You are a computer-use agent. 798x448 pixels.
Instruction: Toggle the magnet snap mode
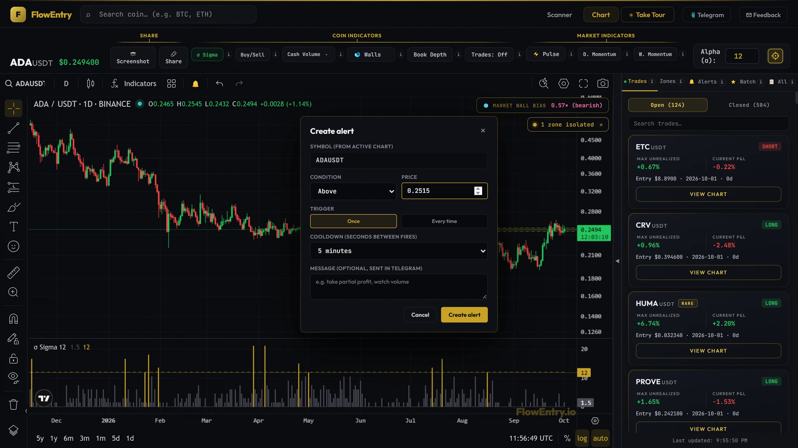[14, 319]
